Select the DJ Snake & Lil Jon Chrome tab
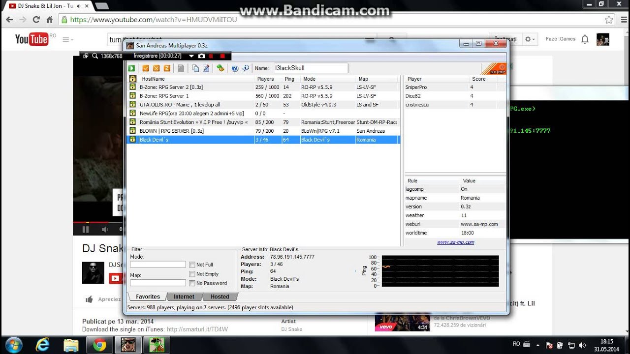The height and width of the screenshot is (354, 630). pyautogui.click(x=48, y=6)
